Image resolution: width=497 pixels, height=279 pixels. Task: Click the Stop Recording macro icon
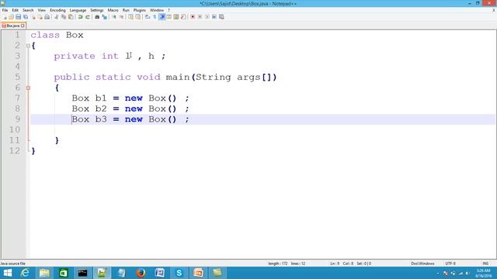[x=200, y=17]
